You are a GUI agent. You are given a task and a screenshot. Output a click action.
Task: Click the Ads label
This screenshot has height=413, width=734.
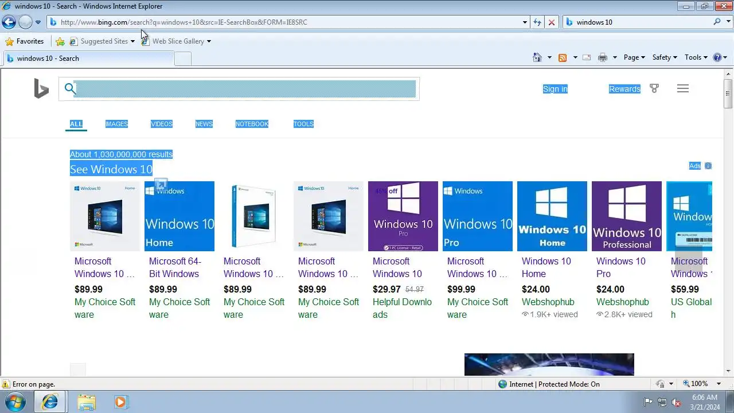coord(695,166)
